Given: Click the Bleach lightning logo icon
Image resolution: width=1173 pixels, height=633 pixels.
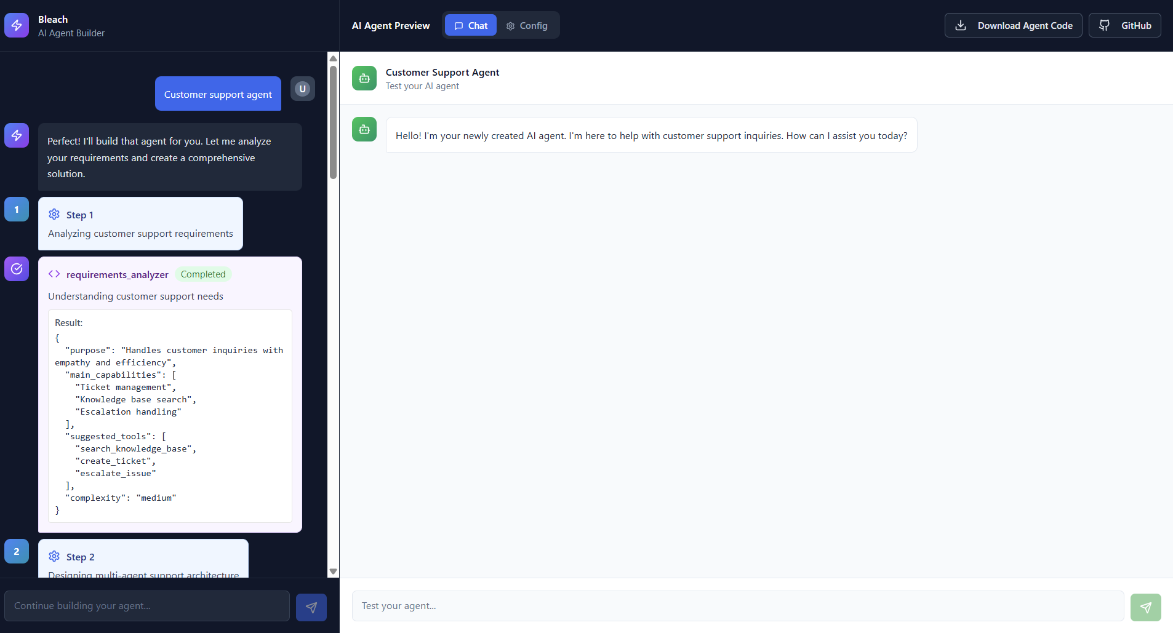Looking at the screenshot, I should pos(17,25).
